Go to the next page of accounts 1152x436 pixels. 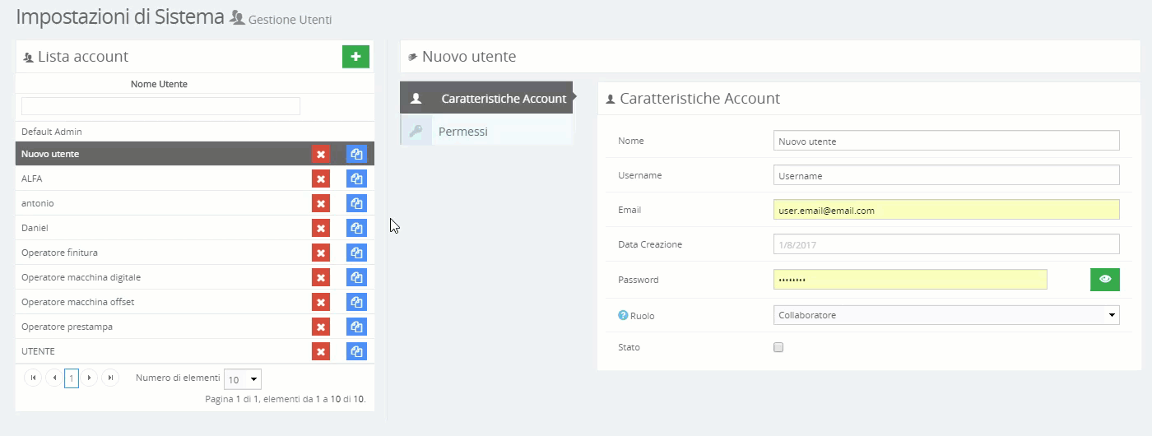(89, 378)
